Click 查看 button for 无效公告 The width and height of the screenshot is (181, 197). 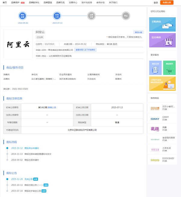click(36, 179)
